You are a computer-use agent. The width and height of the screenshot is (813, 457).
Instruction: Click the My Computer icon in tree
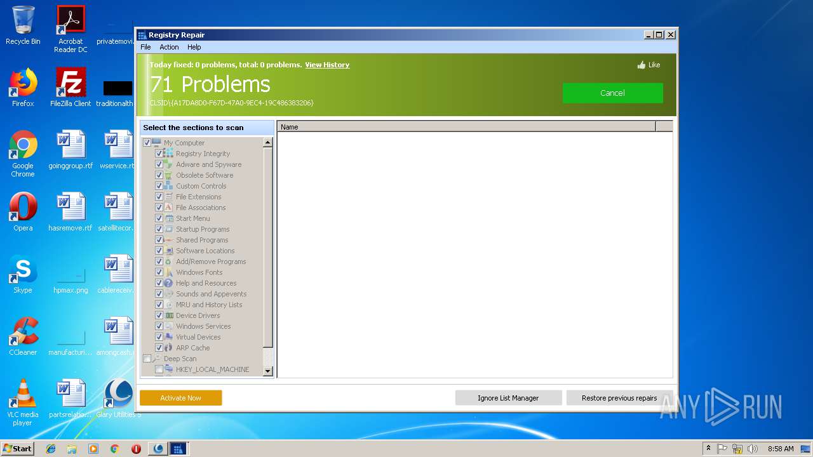coord(157,143)
